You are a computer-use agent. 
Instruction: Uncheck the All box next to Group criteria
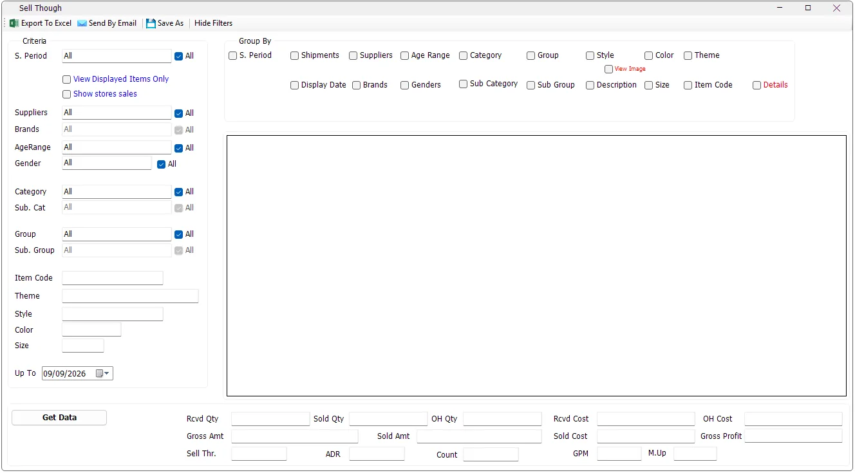point(179,235)
